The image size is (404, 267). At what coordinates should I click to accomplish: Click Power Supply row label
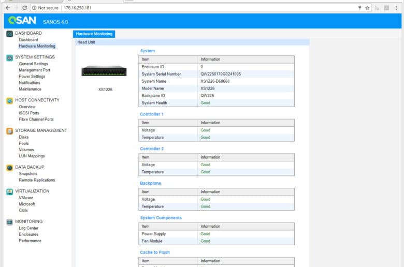coord(153,234)
